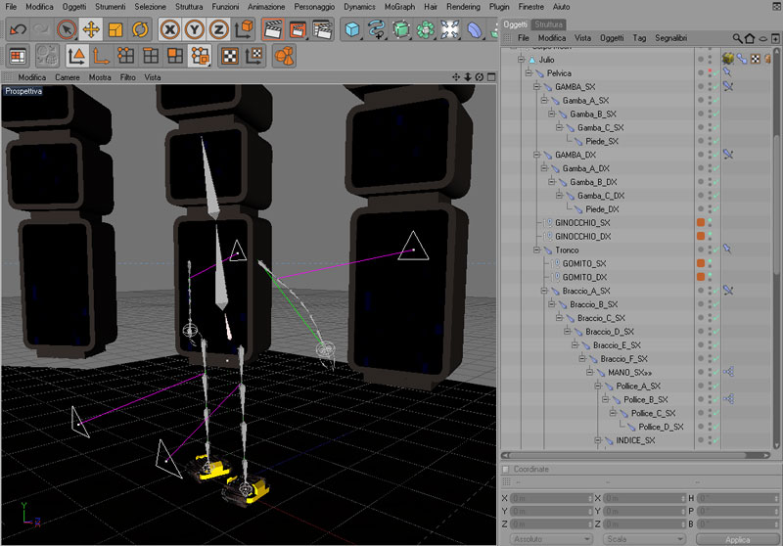This screenshot has height=546, width=783.
Task: Add a Cube primitive object
Action: pos(352,29)
